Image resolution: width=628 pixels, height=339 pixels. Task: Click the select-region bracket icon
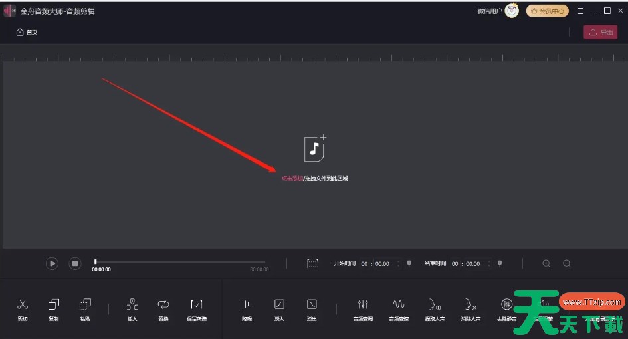[x=312, y=263]
